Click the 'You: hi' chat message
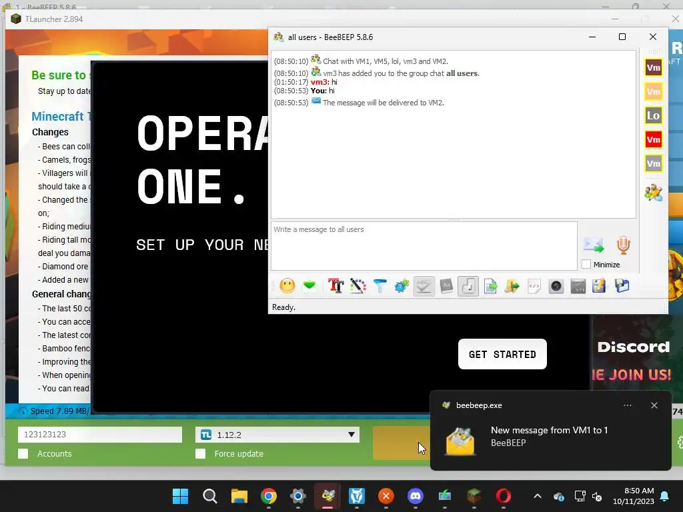 322,91
